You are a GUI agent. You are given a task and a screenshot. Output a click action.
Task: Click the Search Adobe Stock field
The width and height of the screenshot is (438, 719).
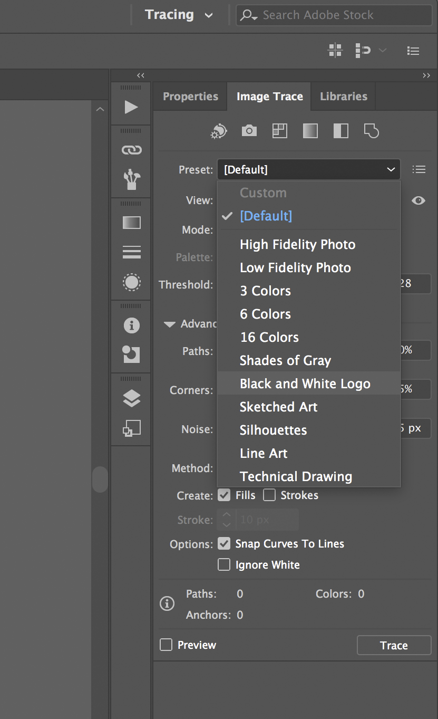tap(337, 15)
